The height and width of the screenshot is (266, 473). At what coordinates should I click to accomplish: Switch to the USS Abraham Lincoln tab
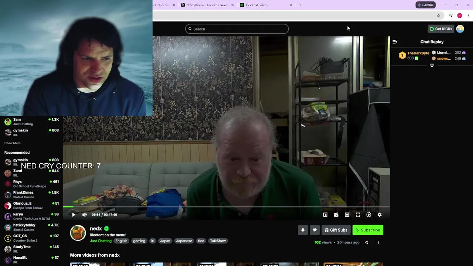click(x=207, y=5)
